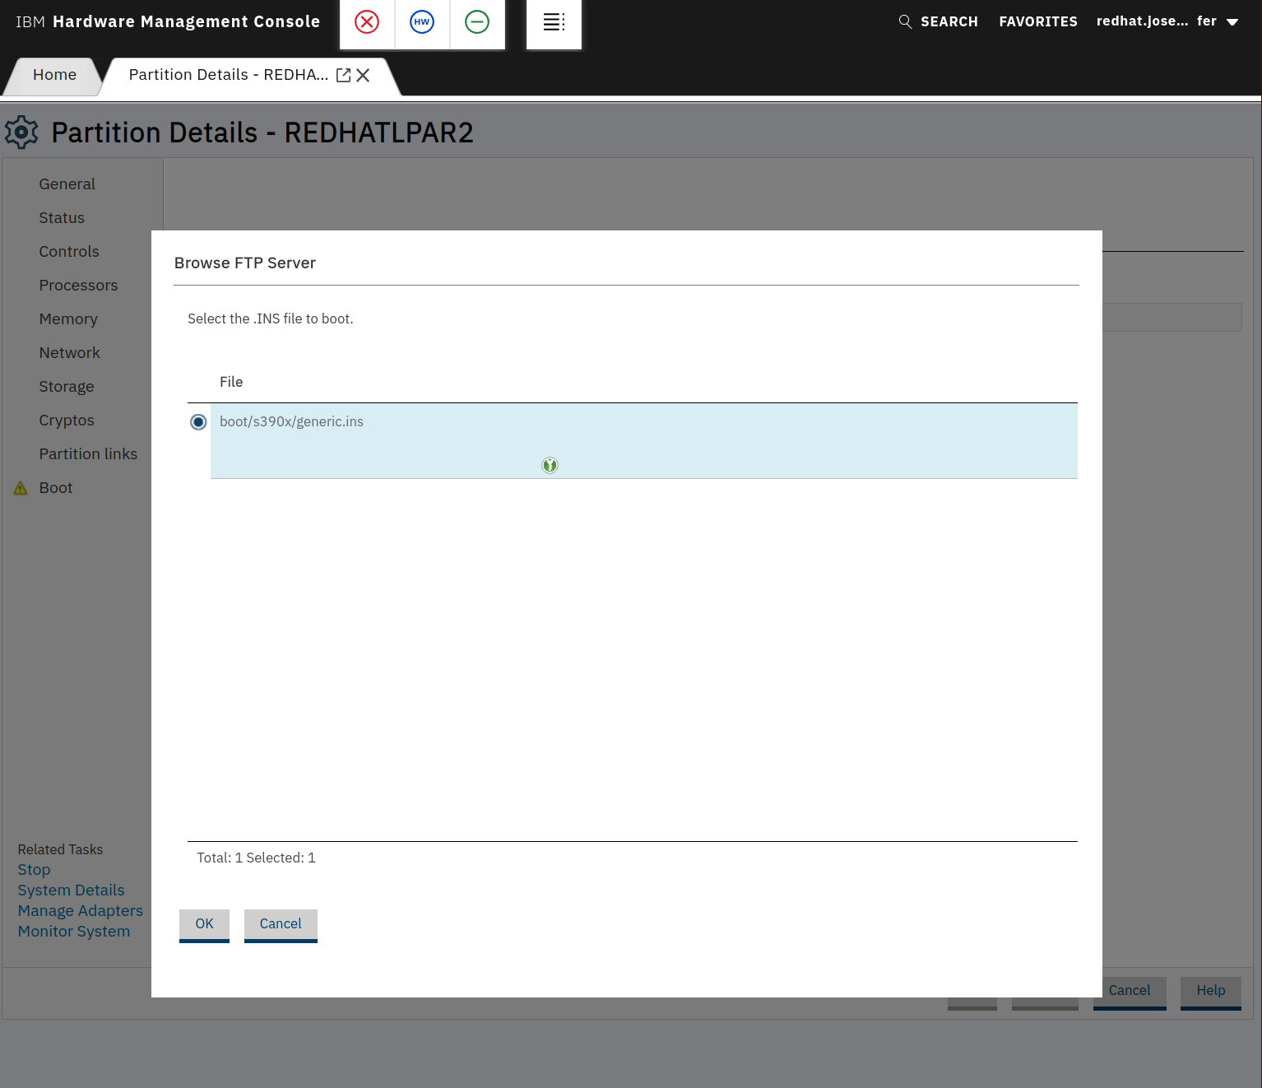
Task: Click the green minus status icon
Action: pos(477,22)
